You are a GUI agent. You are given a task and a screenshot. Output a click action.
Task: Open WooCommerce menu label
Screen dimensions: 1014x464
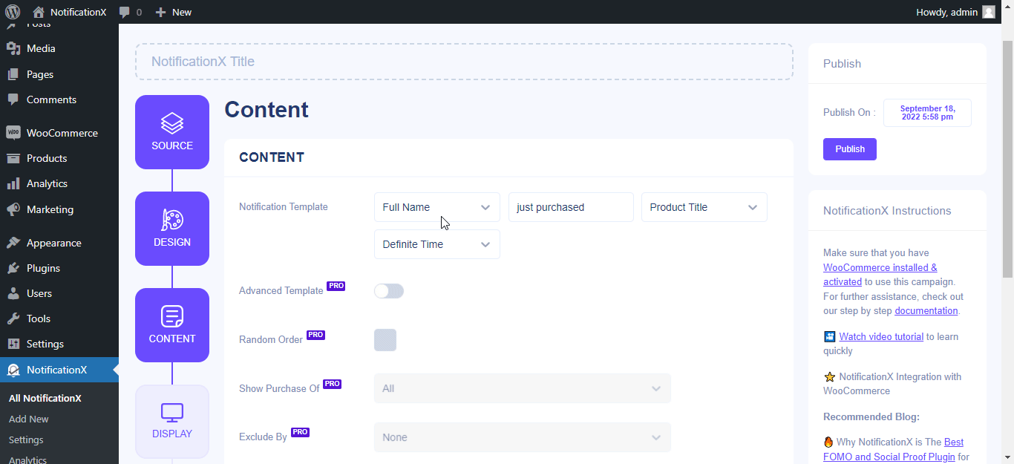pyautogui.click(x=62, y=133)
